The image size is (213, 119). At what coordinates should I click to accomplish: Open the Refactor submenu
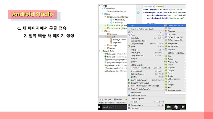(x=146, y=62)
